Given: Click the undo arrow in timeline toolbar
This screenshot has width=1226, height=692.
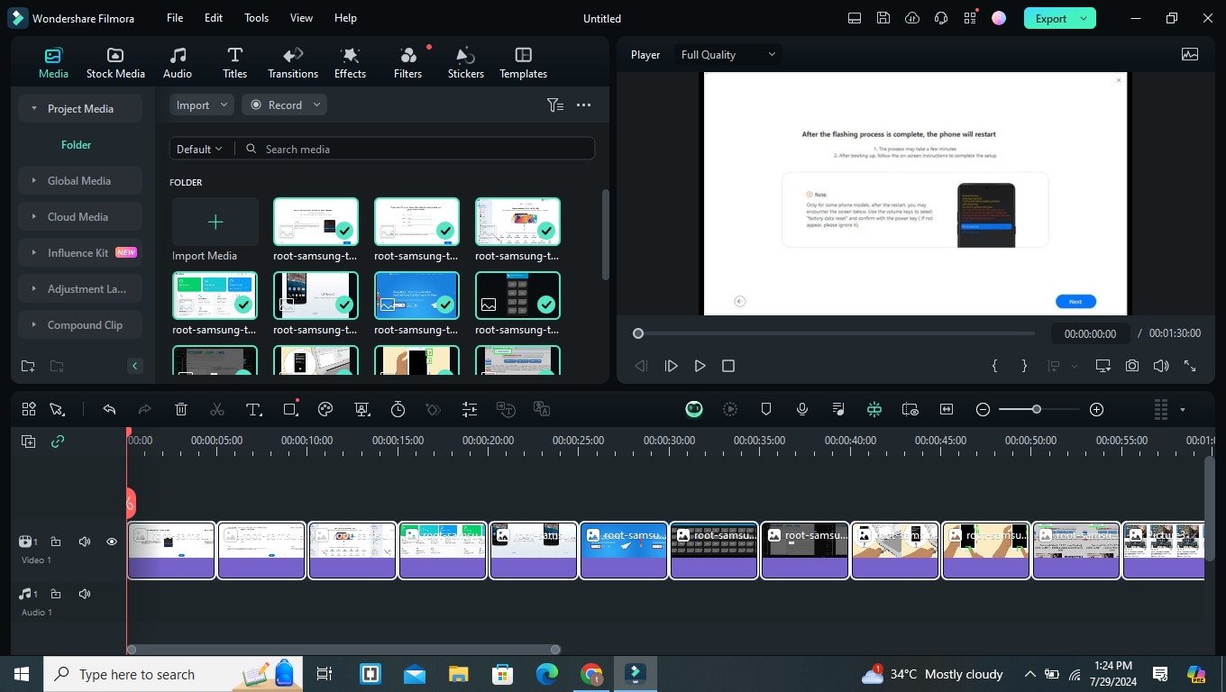Looking at the screenshot, I should [109, 409].
